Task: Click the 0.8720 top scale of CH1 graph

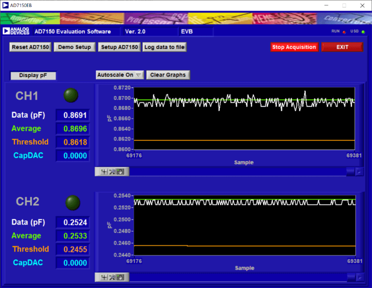Action: 122,88
